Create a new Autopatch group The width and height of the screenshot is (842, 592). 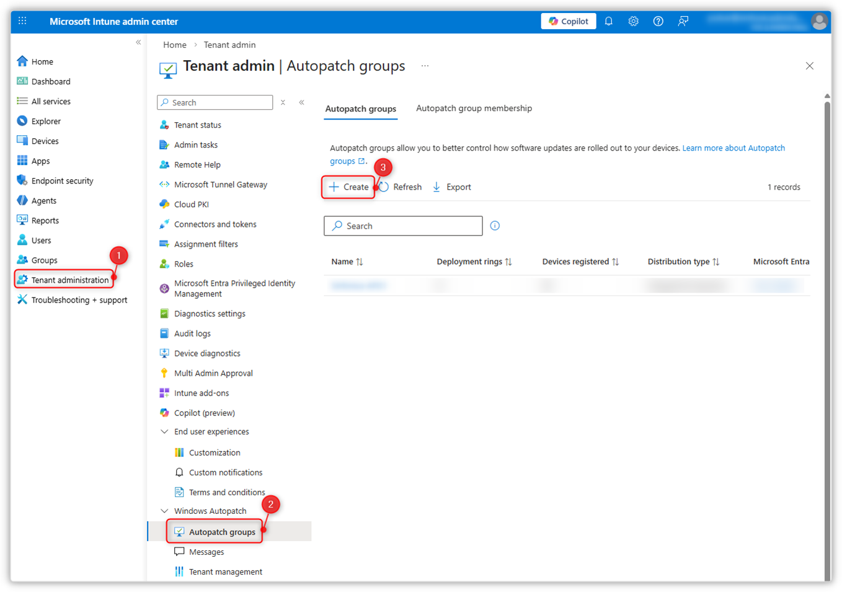pyautogui.click(x=348, y=187)
